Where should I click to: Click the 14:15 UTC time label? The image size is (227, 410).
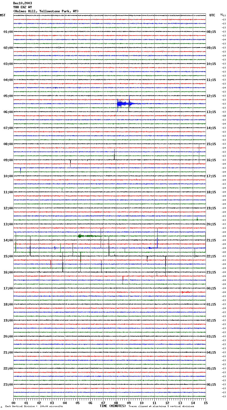[x=211, y=128]
